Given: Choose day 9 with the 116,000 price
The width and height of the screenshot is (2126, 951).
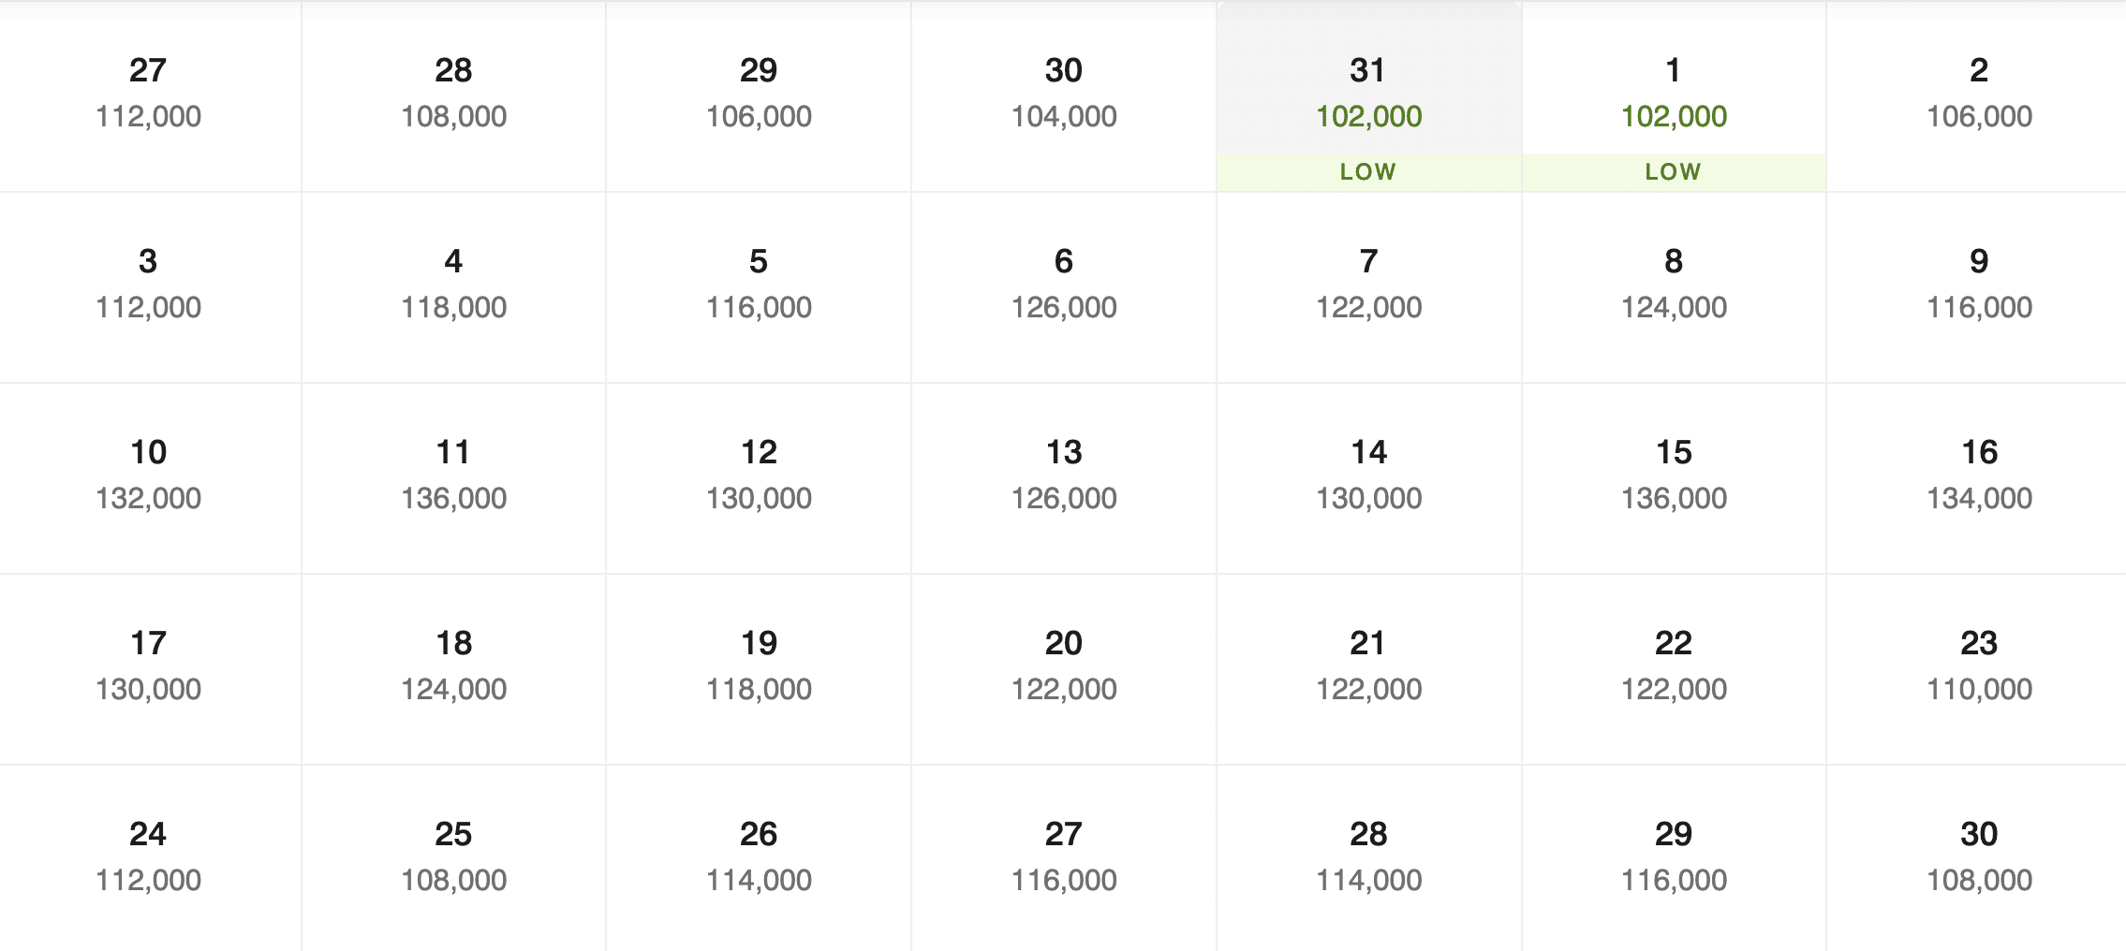Looking at the screenshot, I should click(1978, 284).
